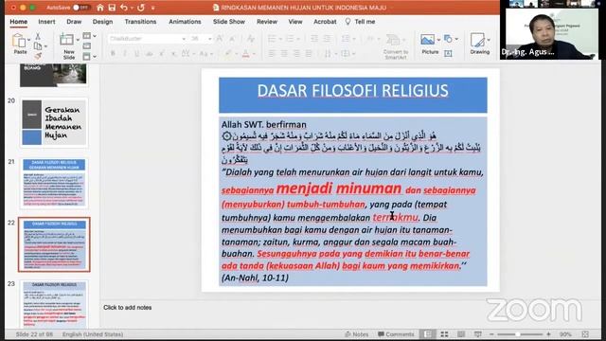This screenshot has width=606, height=341.
Task: Align text left in ribbon
Action: [x=272, y=53]
